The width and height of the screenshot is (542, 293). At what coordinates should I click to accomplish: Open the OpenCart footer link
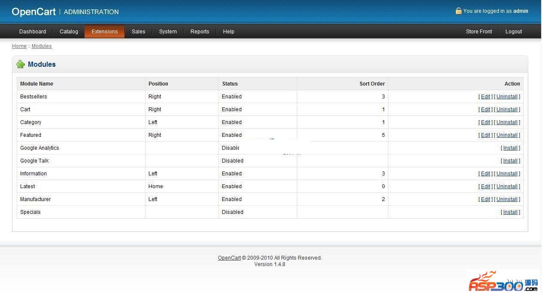coord(229,258)
